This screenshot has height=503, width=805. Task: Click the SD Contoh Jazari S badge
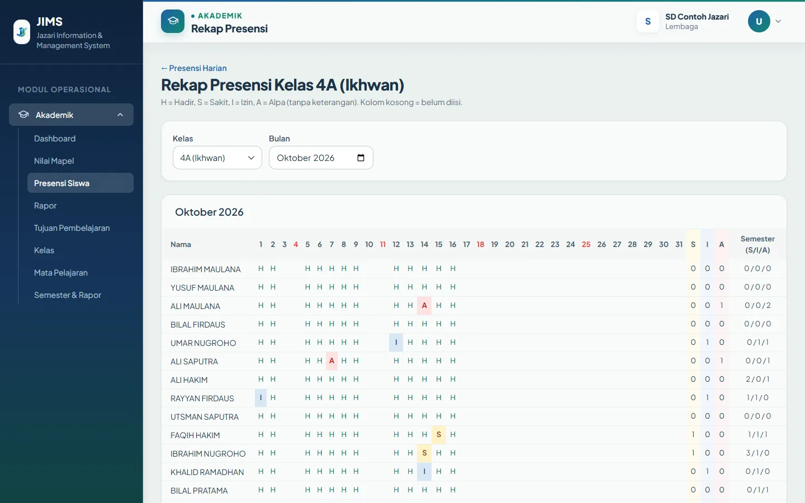tap(648, 21)
